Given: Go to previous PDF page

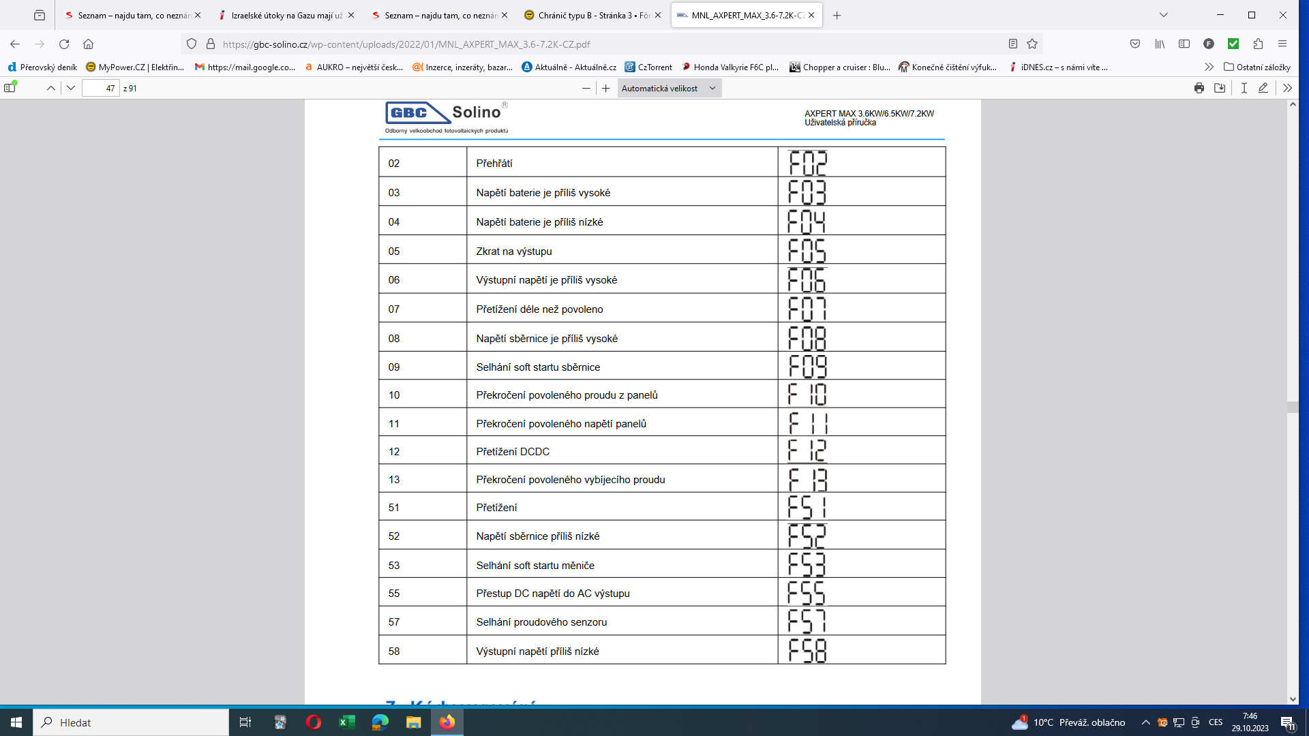Looking at the screenshot, I should (51, 88).
